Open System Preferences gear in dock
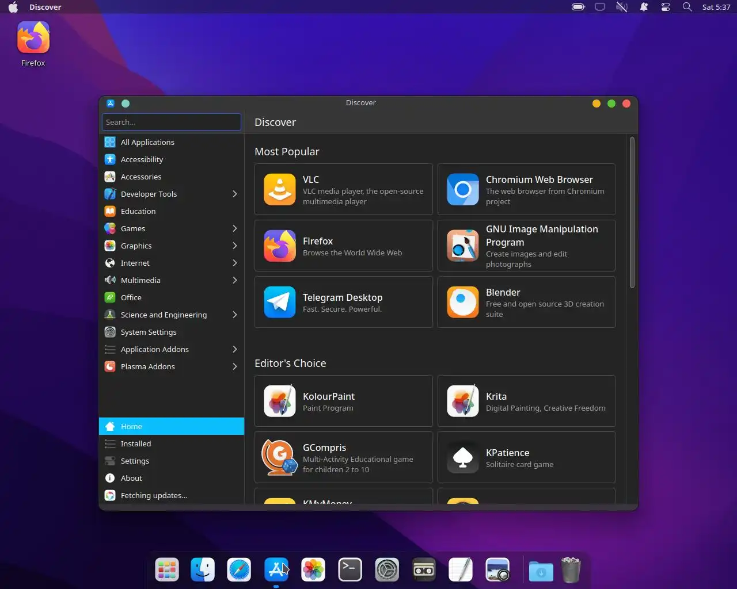 [x=387, y=570]
